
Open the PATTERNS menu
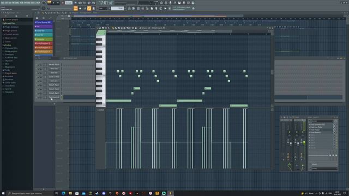[16, 3]
